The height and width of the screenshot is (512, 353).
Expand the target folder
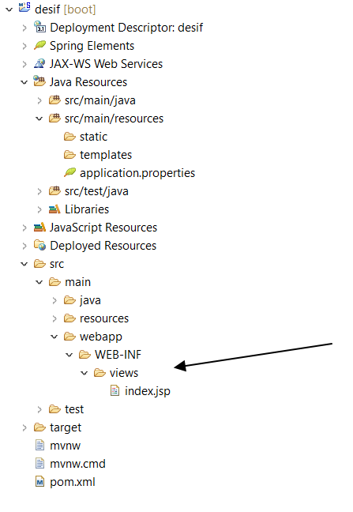(x=24, y=427)
